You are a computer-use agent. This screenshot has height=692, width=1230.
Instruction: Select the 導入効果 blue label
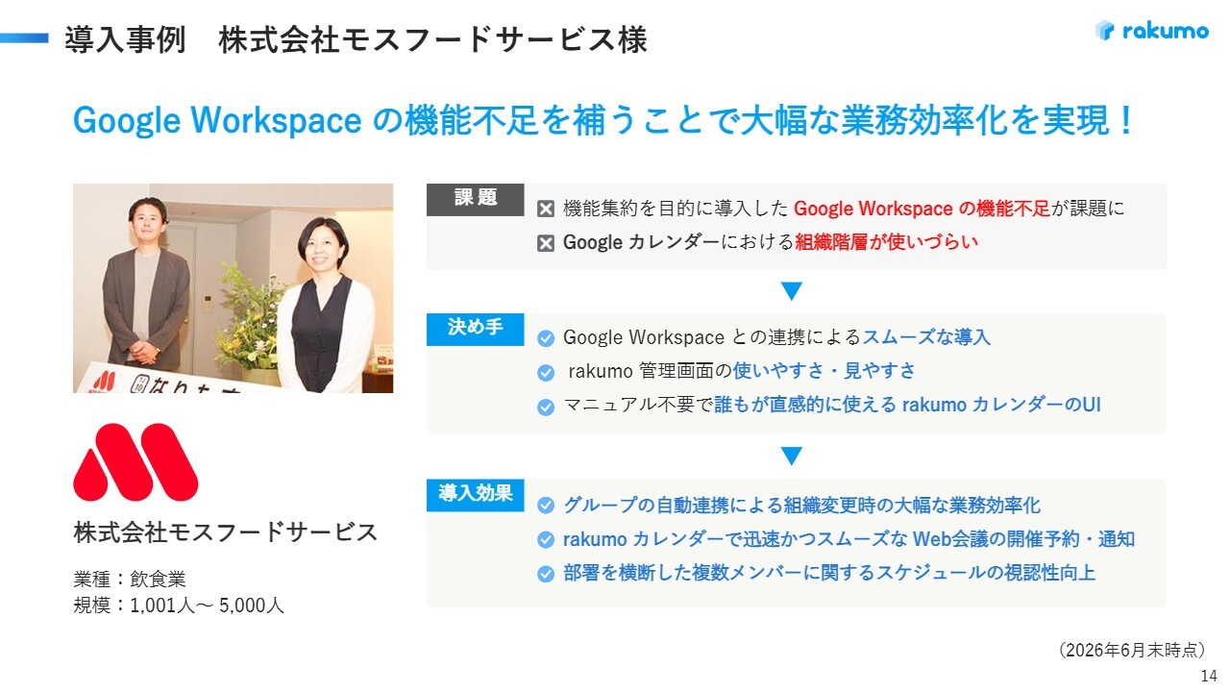(x=476, y=494)
